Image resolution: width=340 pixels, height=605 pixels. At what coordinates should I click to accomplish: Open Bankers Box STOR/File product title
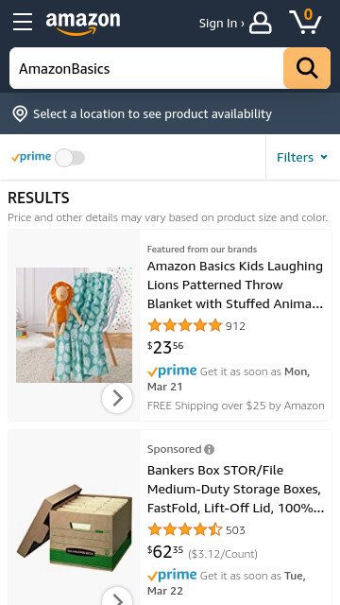(235, 490)
